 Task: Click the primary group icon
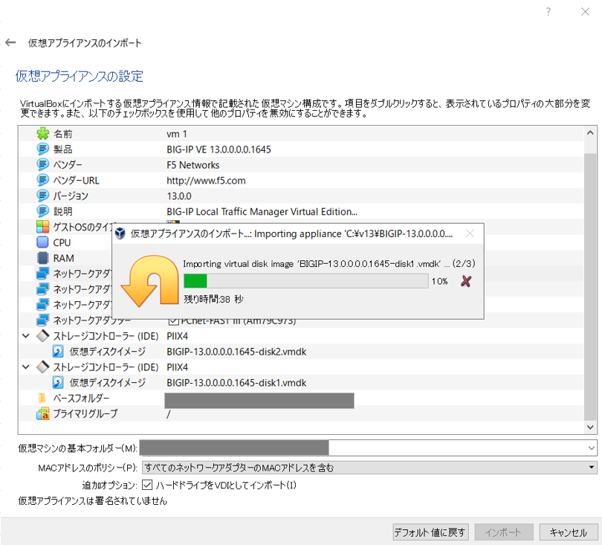[x=43, y=414]
